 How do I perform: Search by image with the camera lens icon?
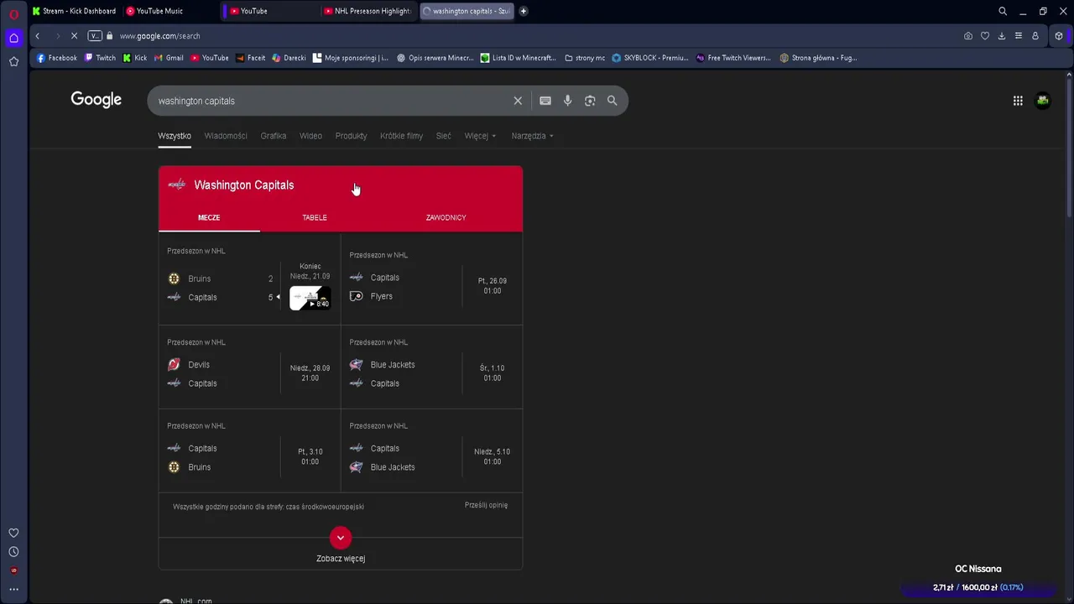pyautogui.click(x=590, y=101)
